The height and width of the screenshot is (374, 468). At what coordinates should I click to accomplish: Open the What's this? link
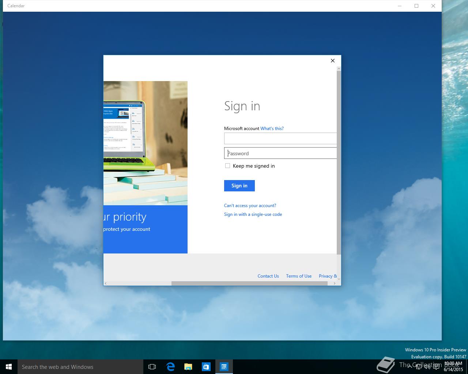(x=272, y=129)
